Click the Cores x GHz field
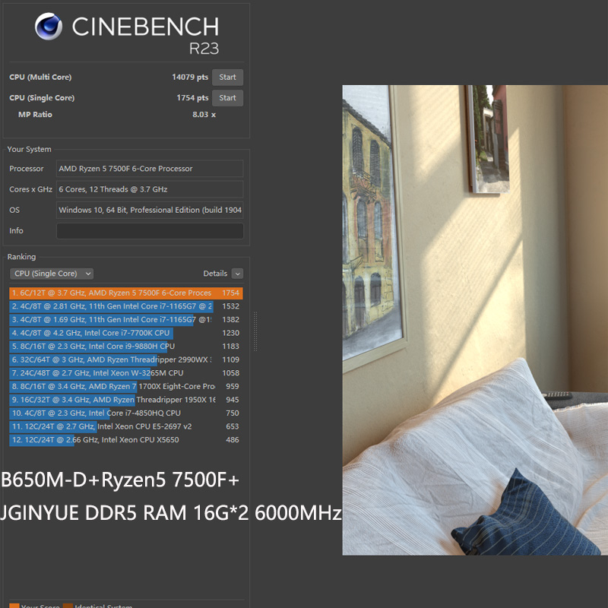The width and height of the screenshot is (608, 608). [x=150, y=189]
